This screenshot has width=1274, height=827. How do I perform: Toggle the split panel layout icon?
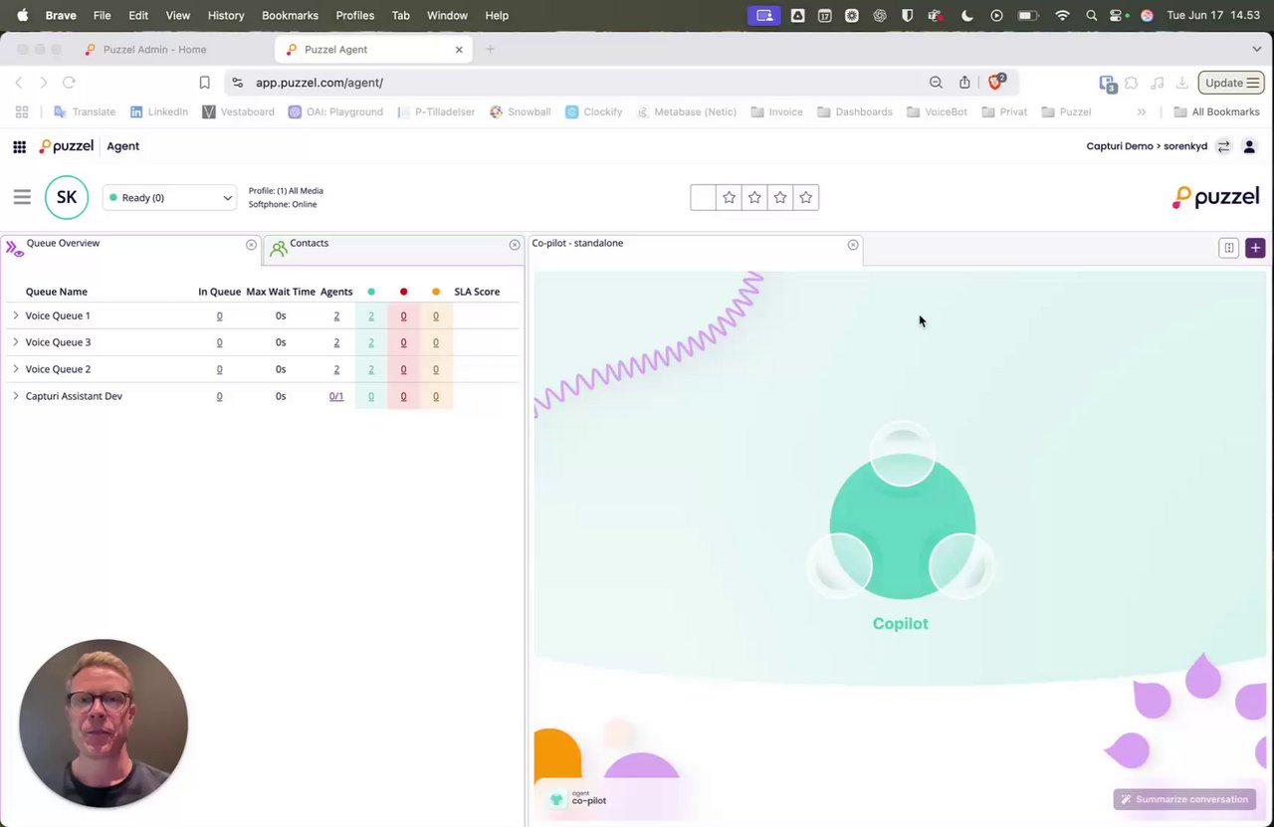pos(1229,248)
